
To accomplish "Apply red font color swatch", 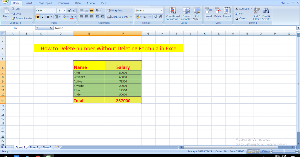I will [72, 17].
